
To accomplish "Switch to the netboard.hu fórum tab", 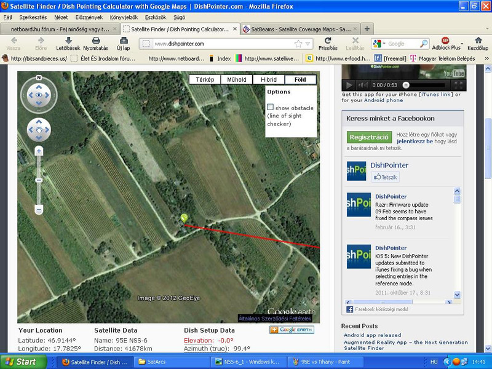I will pyautogui.click(x=60, y=29).
